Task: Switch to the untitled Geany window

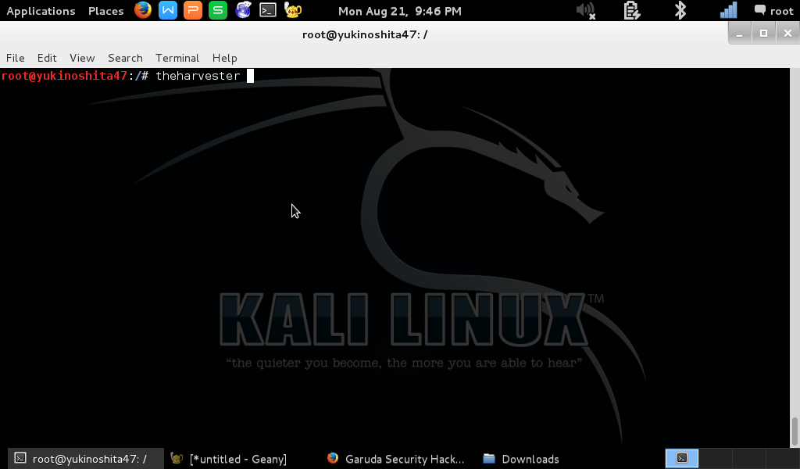Action: (234, 459)
